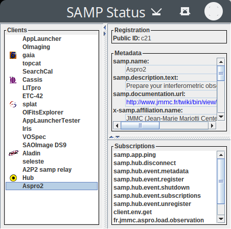Select AppLauncherTester in Clients list
This screenshot has height=229, width=231.
click(52, 121)
